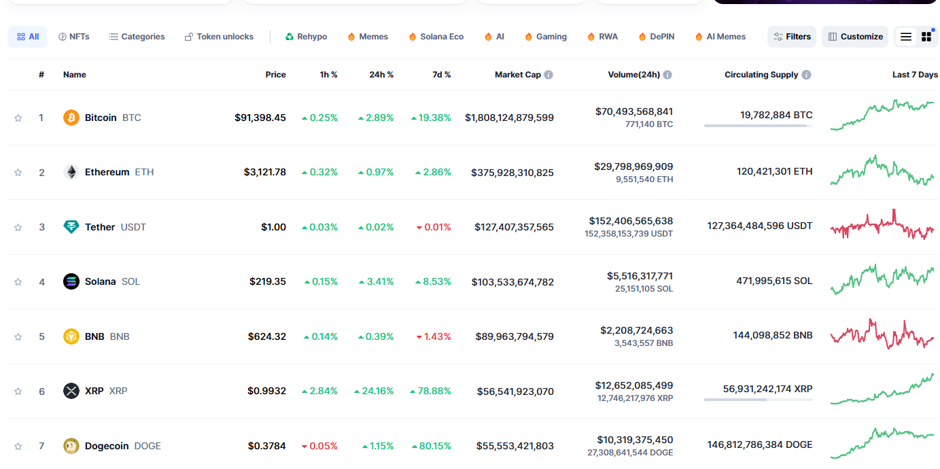The height and width of the screenshot is (469, 940).
Task: Switch to list view layout icon
Action: [x=906, y=37]
